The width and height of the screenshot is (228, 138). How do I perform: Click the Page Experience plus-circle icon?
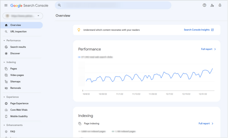(6, 103)
